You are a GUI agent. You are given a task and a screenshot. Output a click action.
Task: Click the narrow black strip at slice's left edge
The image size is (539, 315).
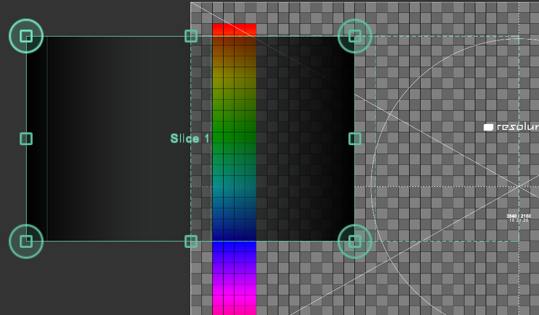[37, 139]
